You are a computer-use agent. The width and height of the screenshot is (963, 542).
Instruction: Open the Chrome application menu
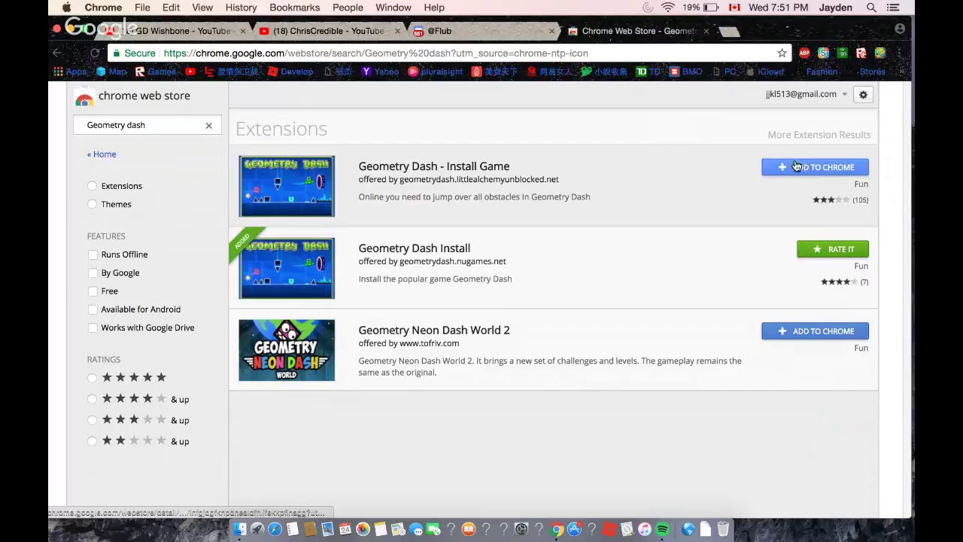103,8
